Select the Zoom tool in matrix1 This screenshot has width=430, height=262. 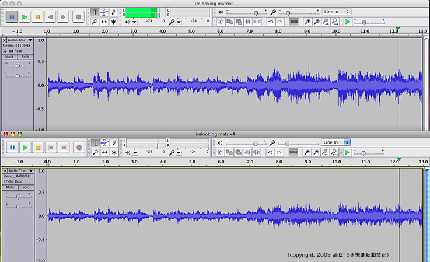pyautogui.click(x=95, y=22)
